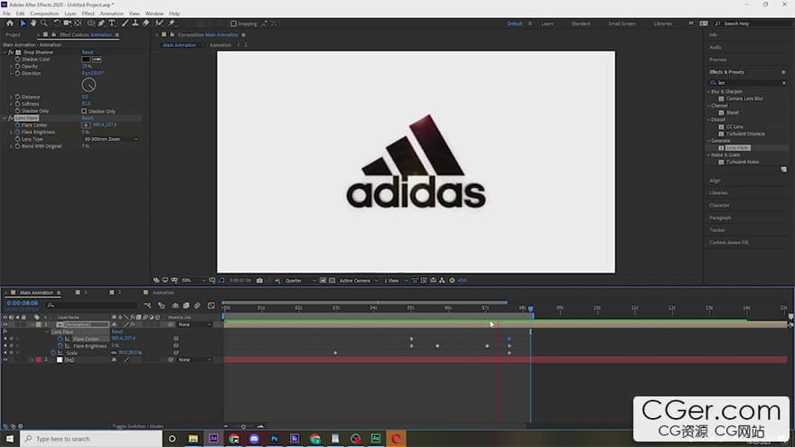Toggle visibility eye of BG layer
The width and height of the screenshot is (795, 447).
point(5,359)
